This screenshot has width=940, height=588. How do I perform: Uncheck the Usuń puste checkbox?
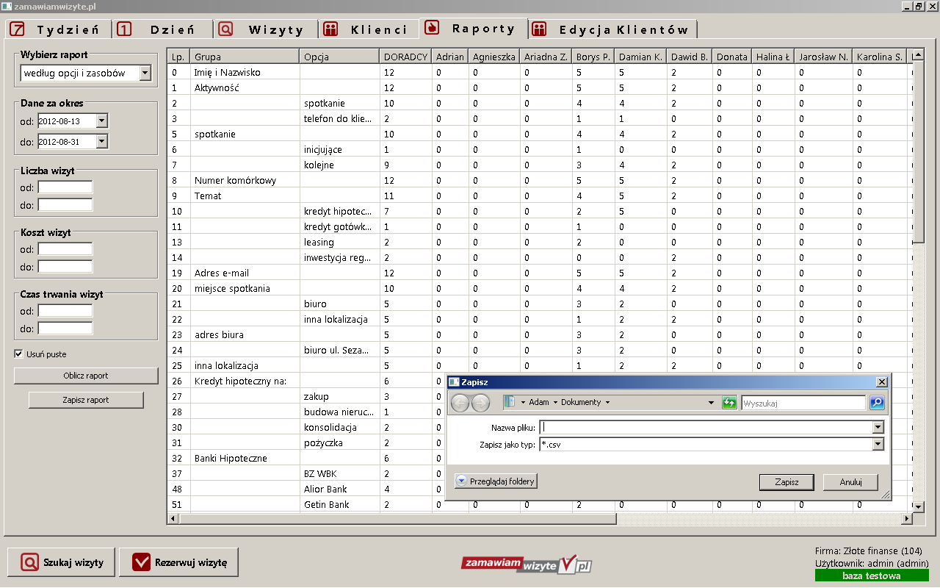pos(18,354)
